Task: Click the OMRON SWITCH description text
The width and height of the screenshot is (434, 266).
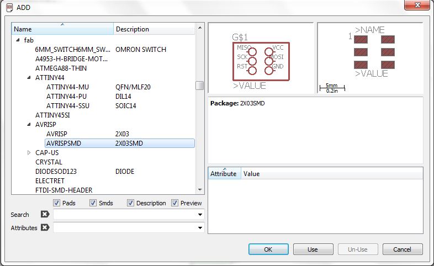Action: click(x=141, y=50)
